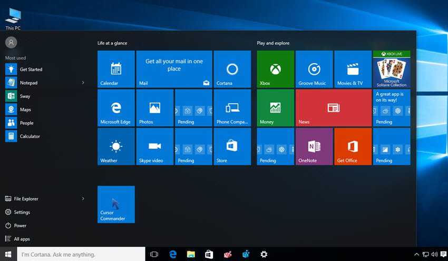Open the Xbox tile
This screenshot has height=261, width=448.
(x=276, y=69)
